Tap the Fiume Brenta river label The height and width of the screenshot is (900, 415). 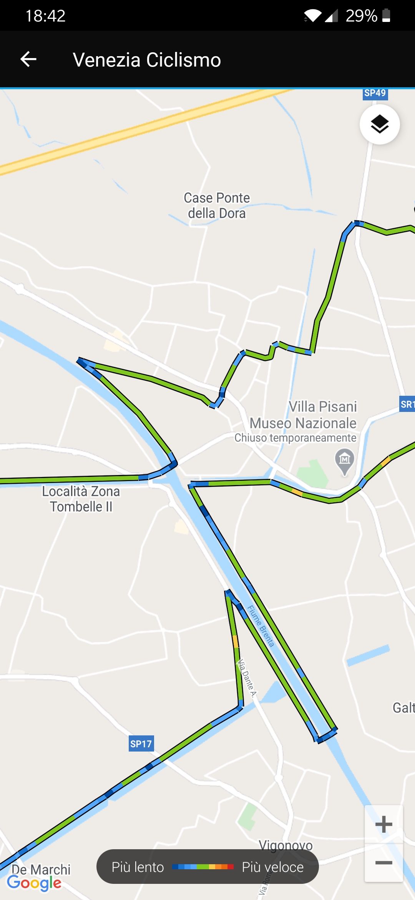click(261, 626)
